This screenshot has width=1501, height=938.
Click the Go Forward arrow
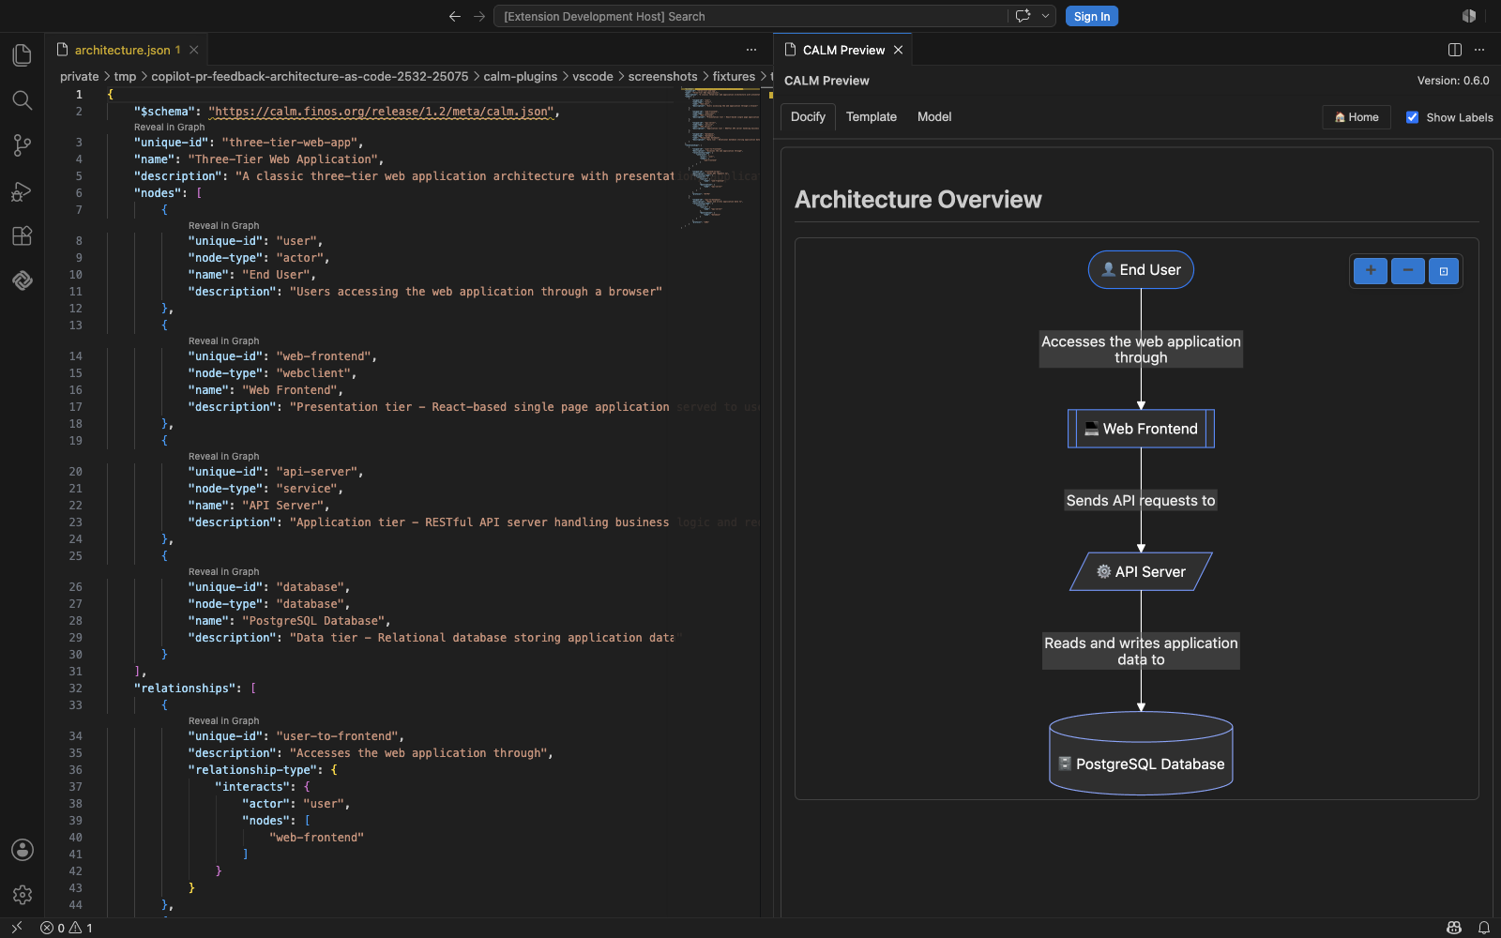[479, 16]
